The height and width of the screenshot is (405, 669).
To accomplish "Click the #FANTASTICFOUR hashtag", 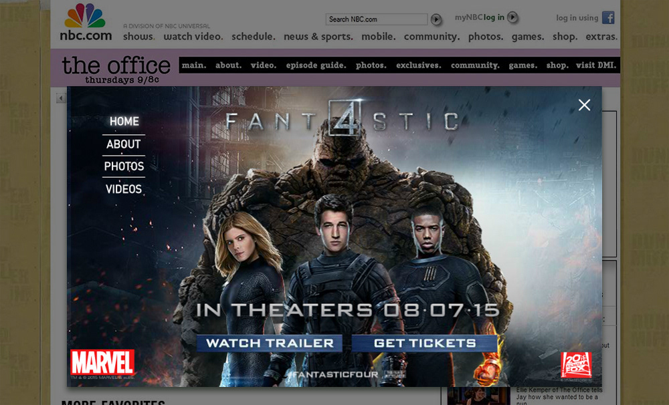I will (332, 375).
